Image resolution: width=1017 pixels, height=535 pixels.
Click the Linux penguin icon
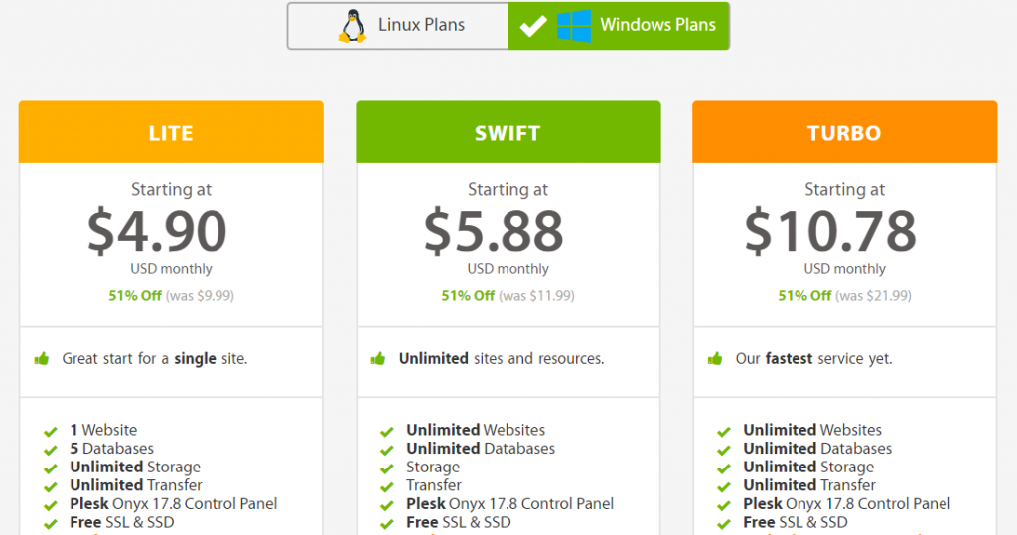pos(353,26)
